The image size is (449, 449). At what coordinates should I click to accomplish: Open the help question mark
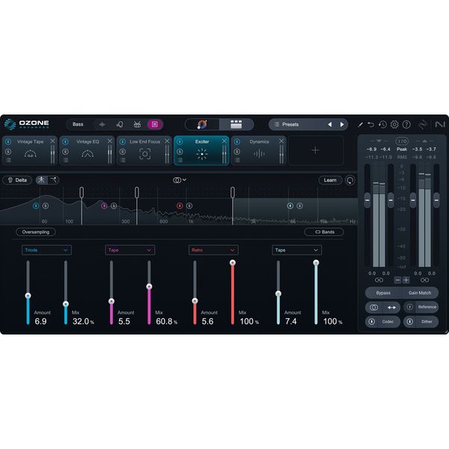[x=406, y=124]
